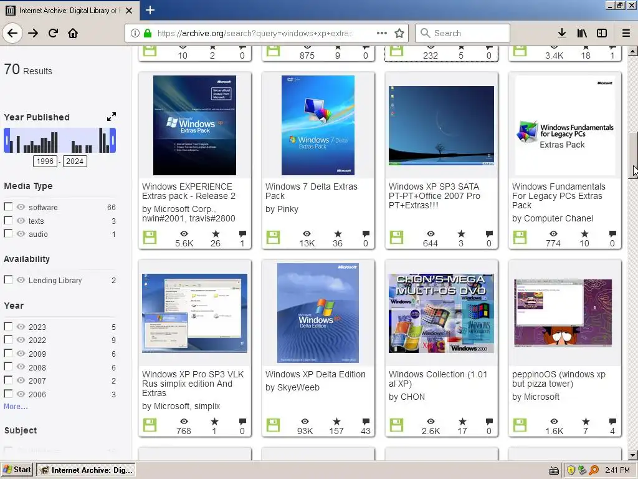Hide audio results with the eye icon

pyautogui.click(x=21, y=234)
